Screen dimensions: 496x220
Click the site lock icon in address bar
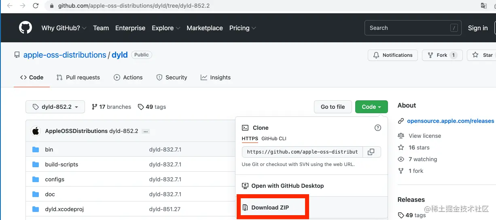coord(51,6)
